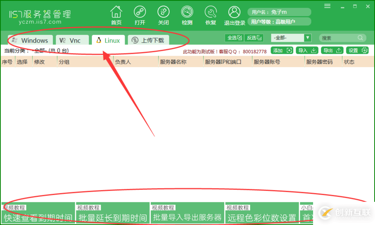Open 批量导入导出服务器 video tutorial
Image resolution: width=375 pixels, height=225 pixels.
point(187,213)
